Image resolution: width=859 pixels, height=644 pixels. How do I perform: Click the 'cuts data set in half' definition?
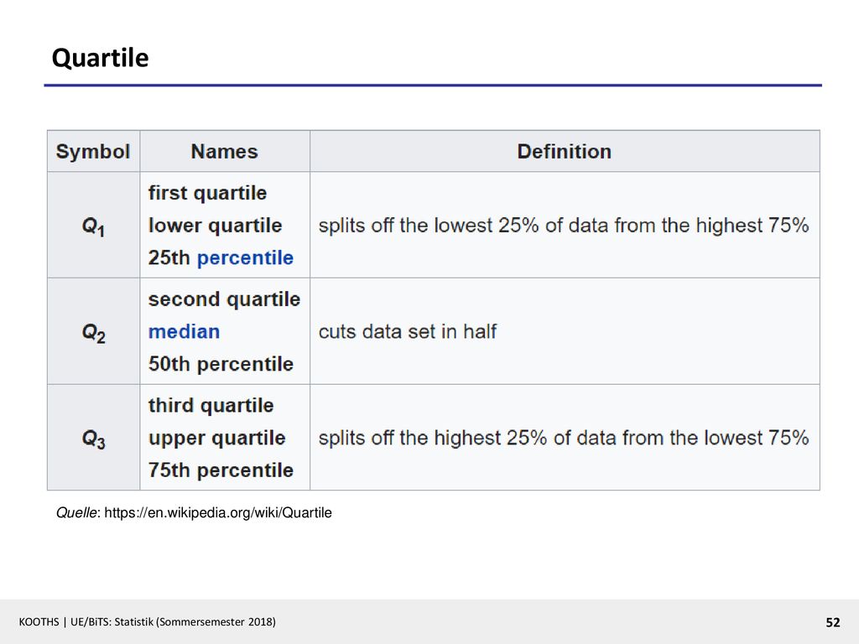408,331
